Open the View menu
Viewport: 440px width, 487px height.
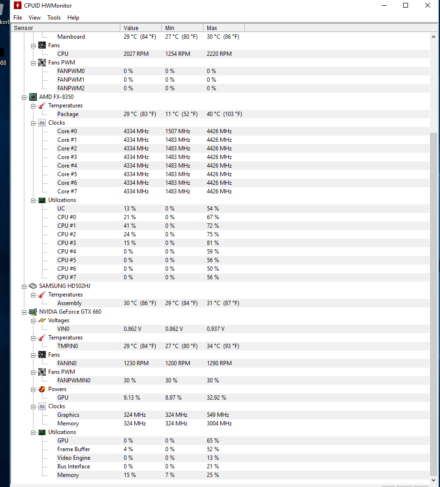pos(34,18)
